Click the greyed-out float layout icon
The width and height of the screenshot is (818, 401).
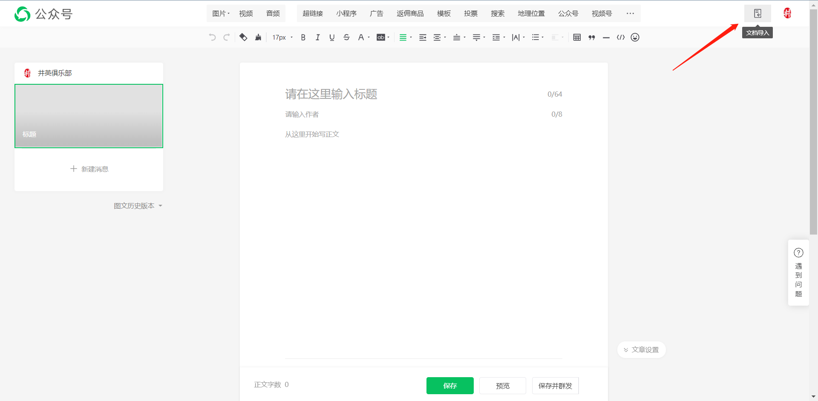click(555, 37)
